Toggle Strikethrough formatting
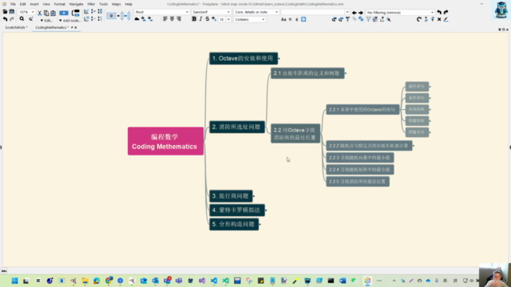 coord(208,19)
